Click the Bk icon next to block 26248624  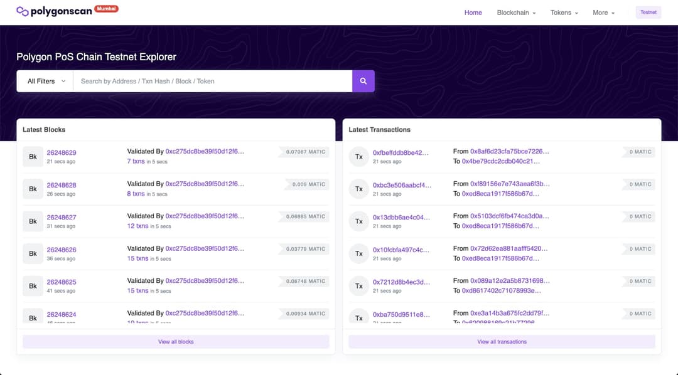[33, 318]
